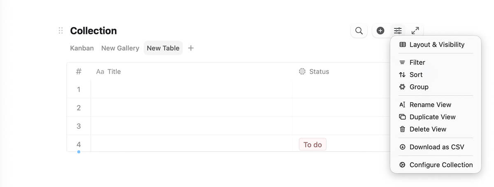Toggle the view options sliders icon
This screenshot has width=494, height=187.
click(398, 31)
